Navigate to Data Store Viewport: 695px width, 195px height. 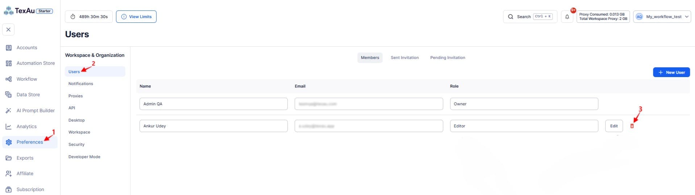point(28,95)
